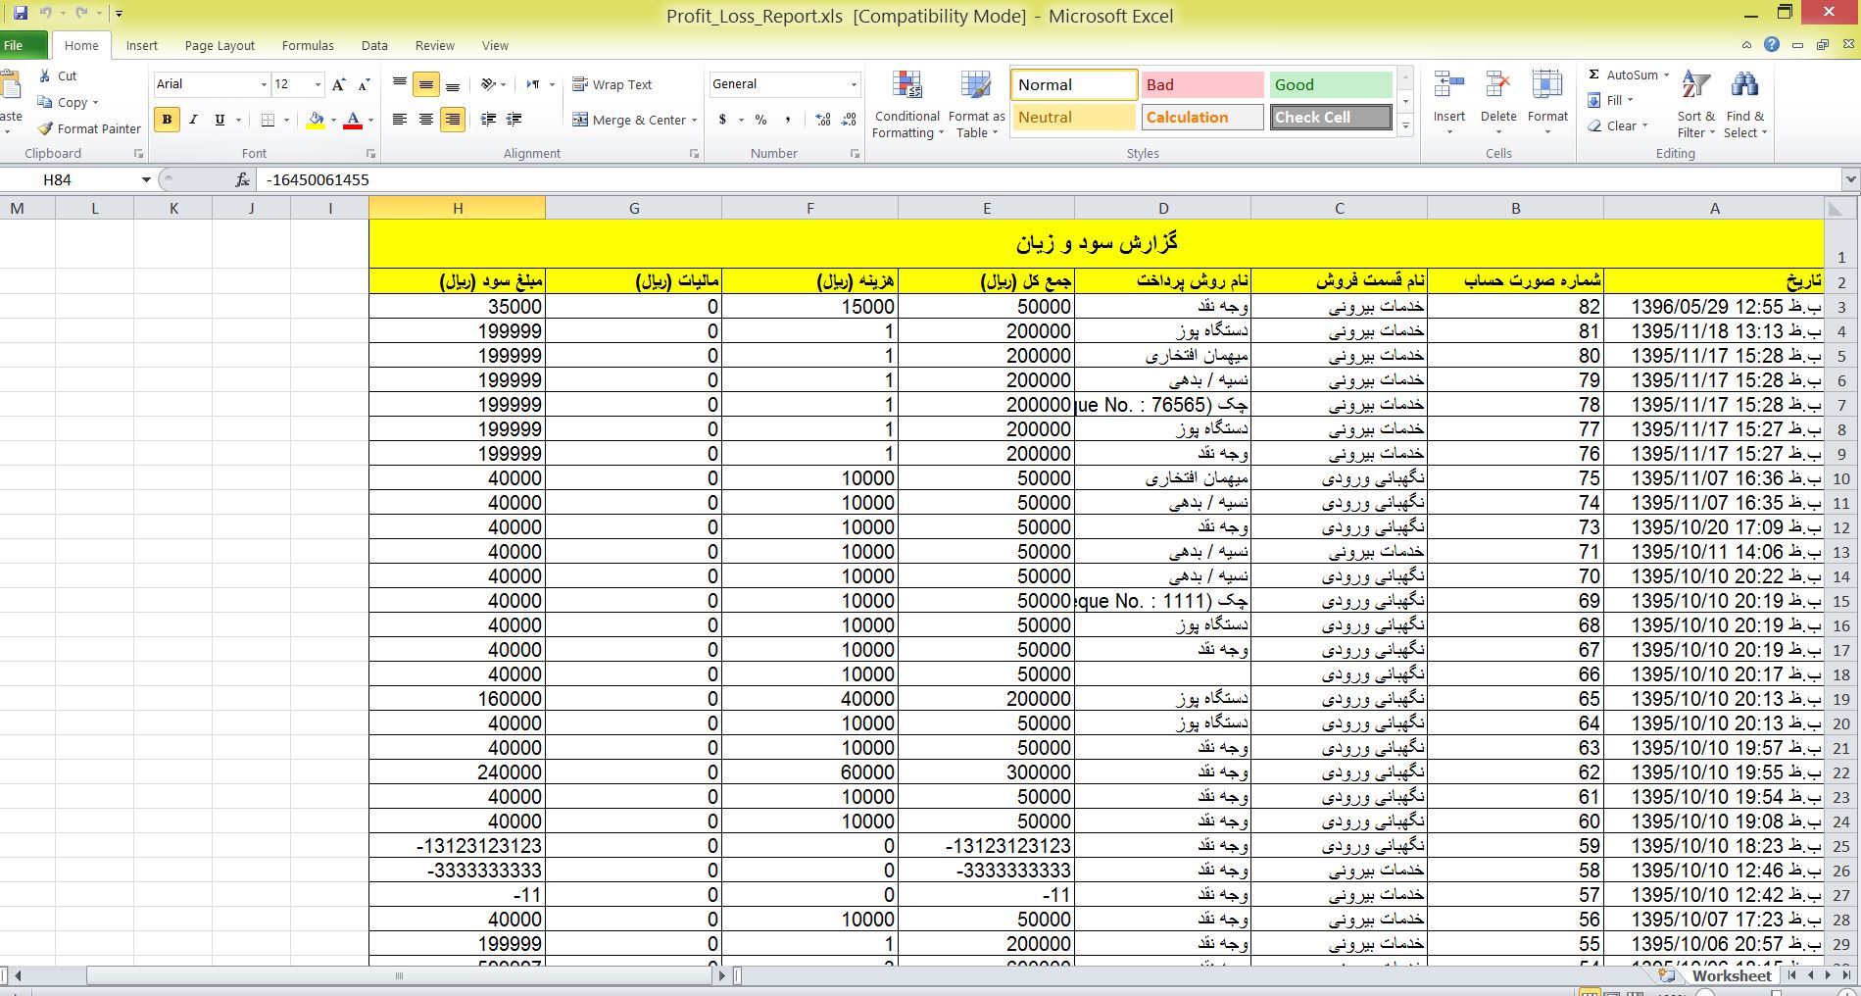The width and height of the screenshot is (1861, 996).
Task: Open Conditional Formatting menu
Action: (906, 105)
